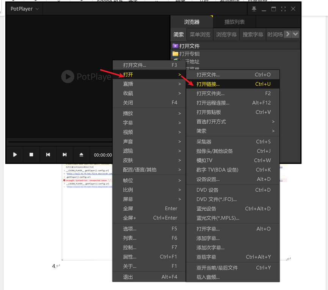Viewport: 328px width, 290px height.
Task: Click the playback seek bar
Action: (x=57, y=142)
